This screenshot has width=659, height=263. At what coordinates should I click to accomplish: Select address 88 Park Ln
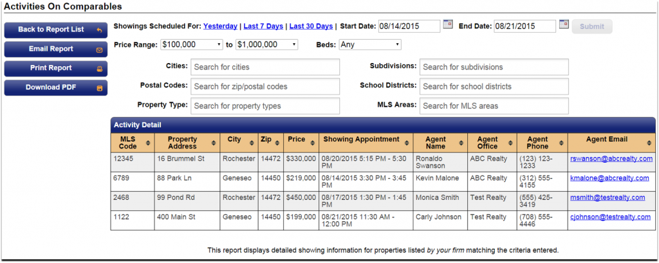(187, 181)
